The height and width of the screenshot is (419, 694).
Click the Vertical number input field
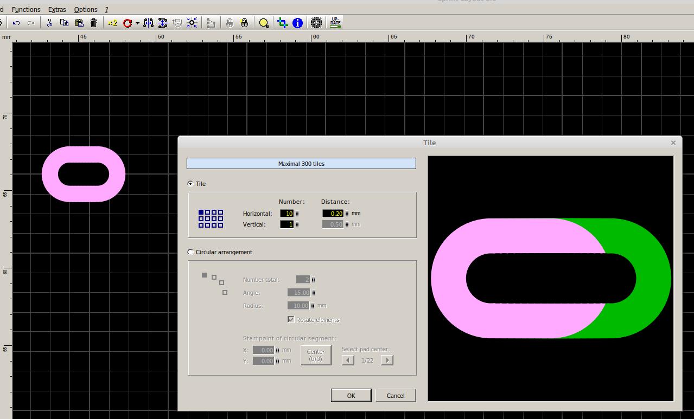(x=286, y=224)
